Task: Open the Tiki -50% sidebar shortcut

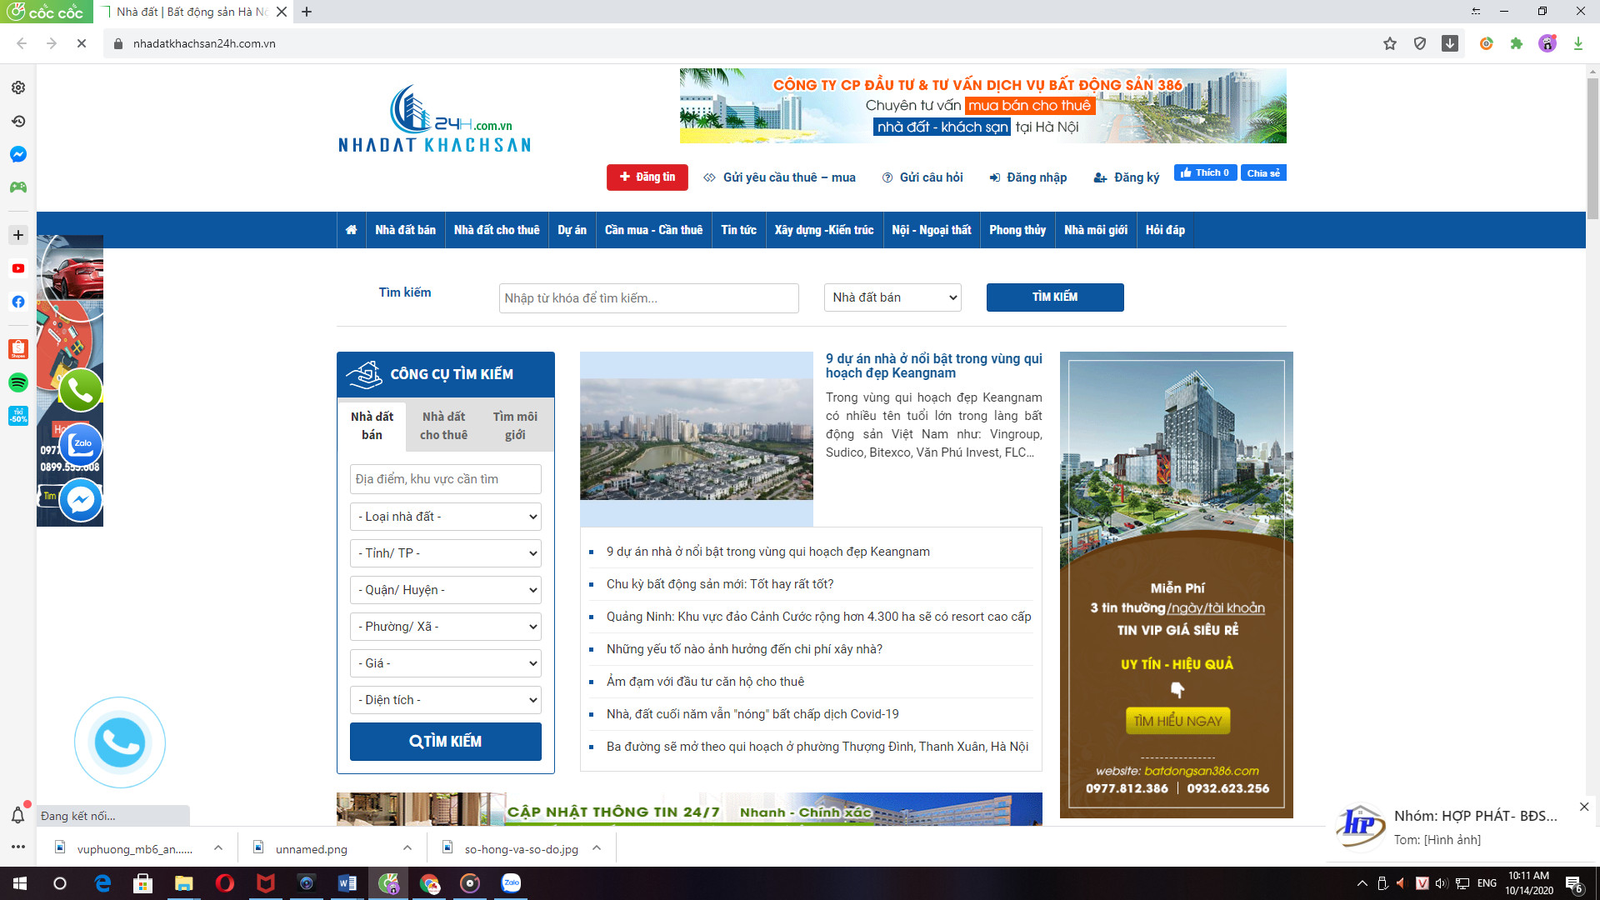Action: (18, 416)
